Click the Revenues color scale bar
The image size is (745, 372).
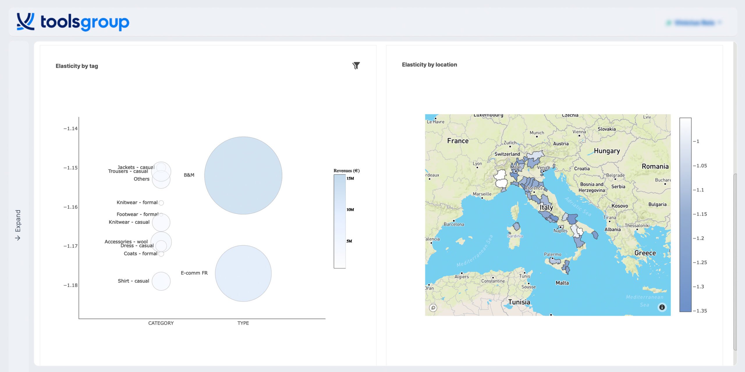340,221
